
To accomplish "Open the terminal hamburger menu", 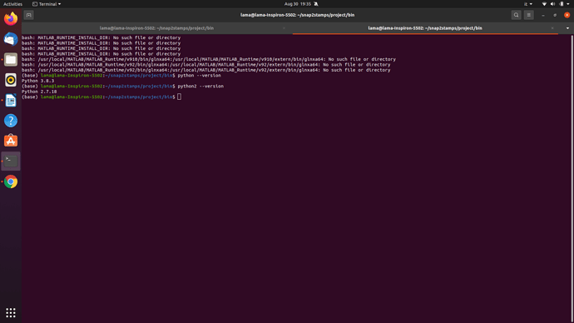I will pos(528,15).
